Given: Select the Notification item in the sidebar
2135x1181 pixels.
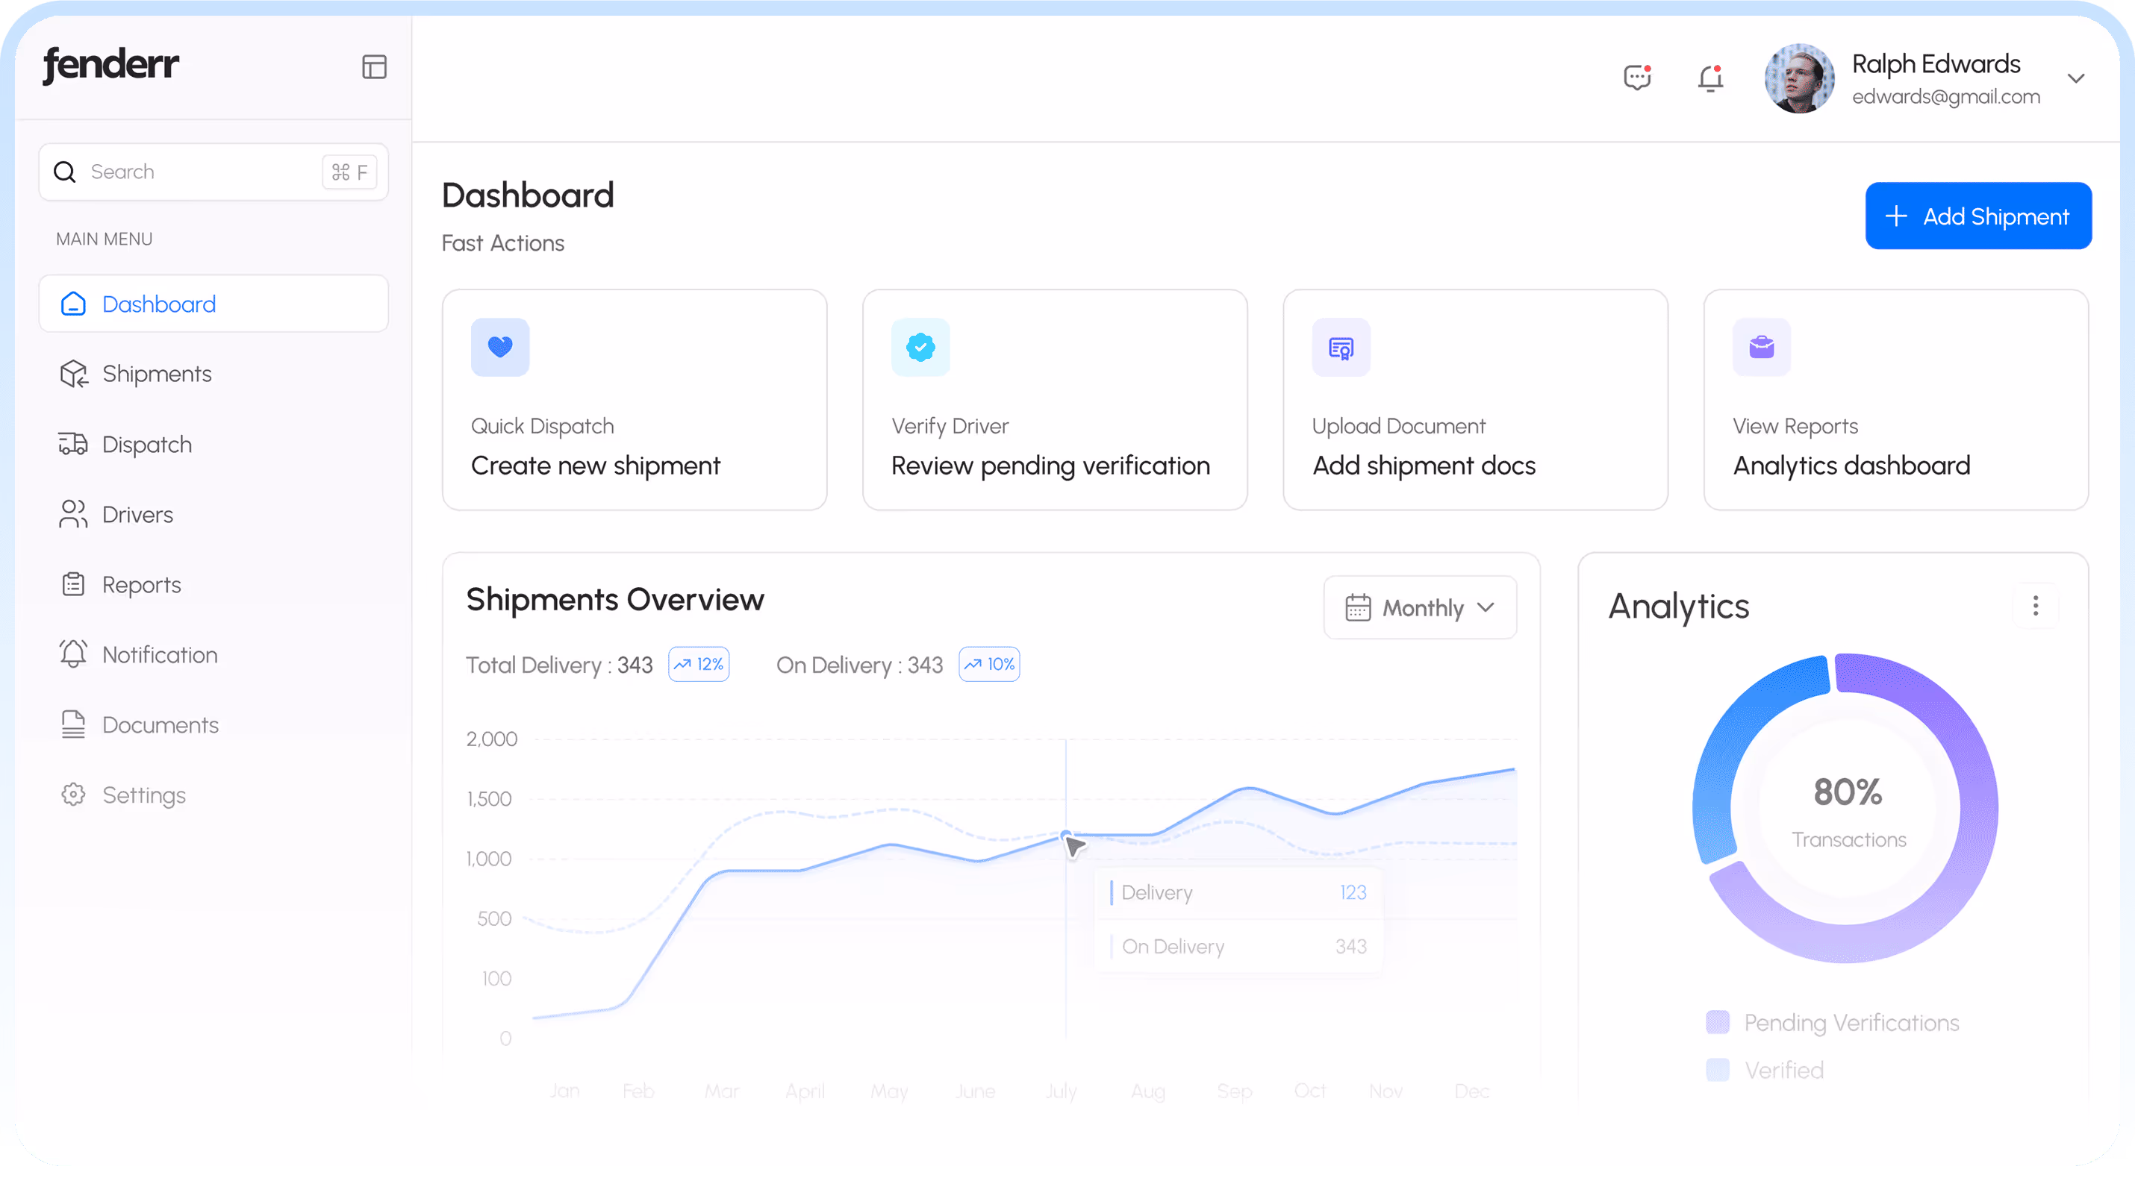Looking at the screenshot, I should 159,654.
